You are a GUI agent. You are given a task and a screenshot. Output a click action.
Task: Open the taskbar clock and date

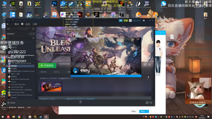point(202,117)
